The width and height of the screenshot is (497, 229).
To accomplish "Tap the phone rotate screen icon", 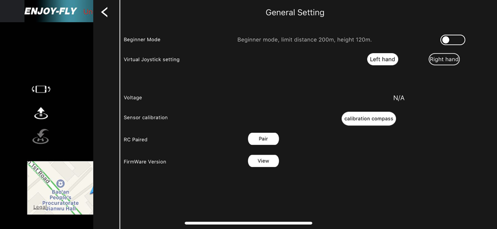I will click(x=41, y=89).
